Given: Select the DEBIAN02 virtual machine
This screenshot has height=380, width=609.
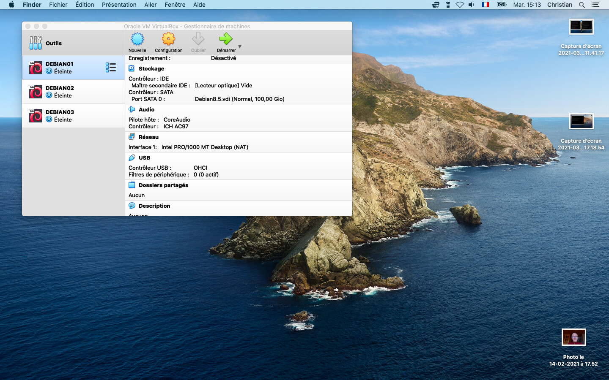Looking at the screenshot, I should click(x=73, y=92).
